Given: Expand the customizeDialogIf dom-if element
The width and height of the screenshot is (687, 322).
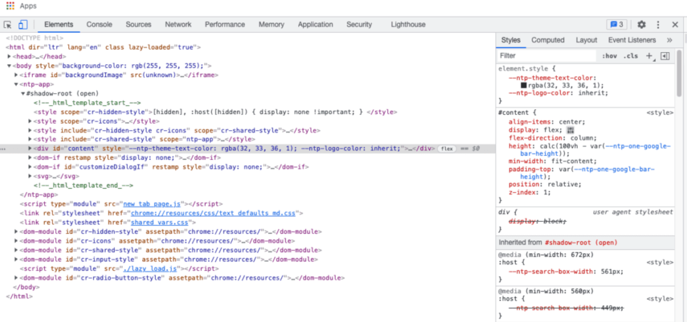Looking at the screenshot, I should pyautogui.click(x=30, y=167).
